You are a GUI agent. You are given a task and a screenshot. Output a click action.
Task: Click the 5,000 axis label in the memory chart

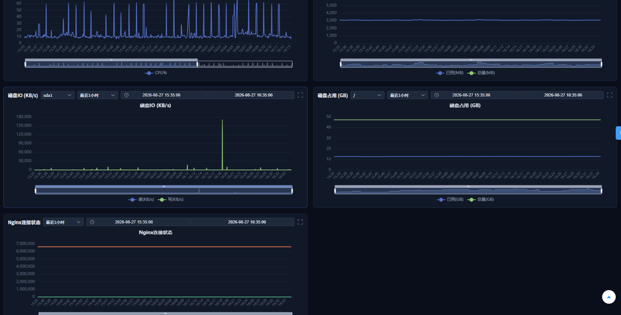[331, 5]
